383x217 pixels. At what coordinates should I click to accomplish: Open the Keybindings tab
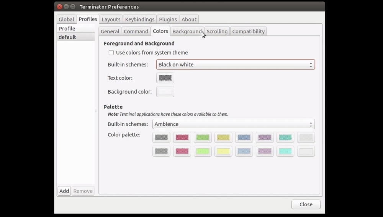pos(140,19)
